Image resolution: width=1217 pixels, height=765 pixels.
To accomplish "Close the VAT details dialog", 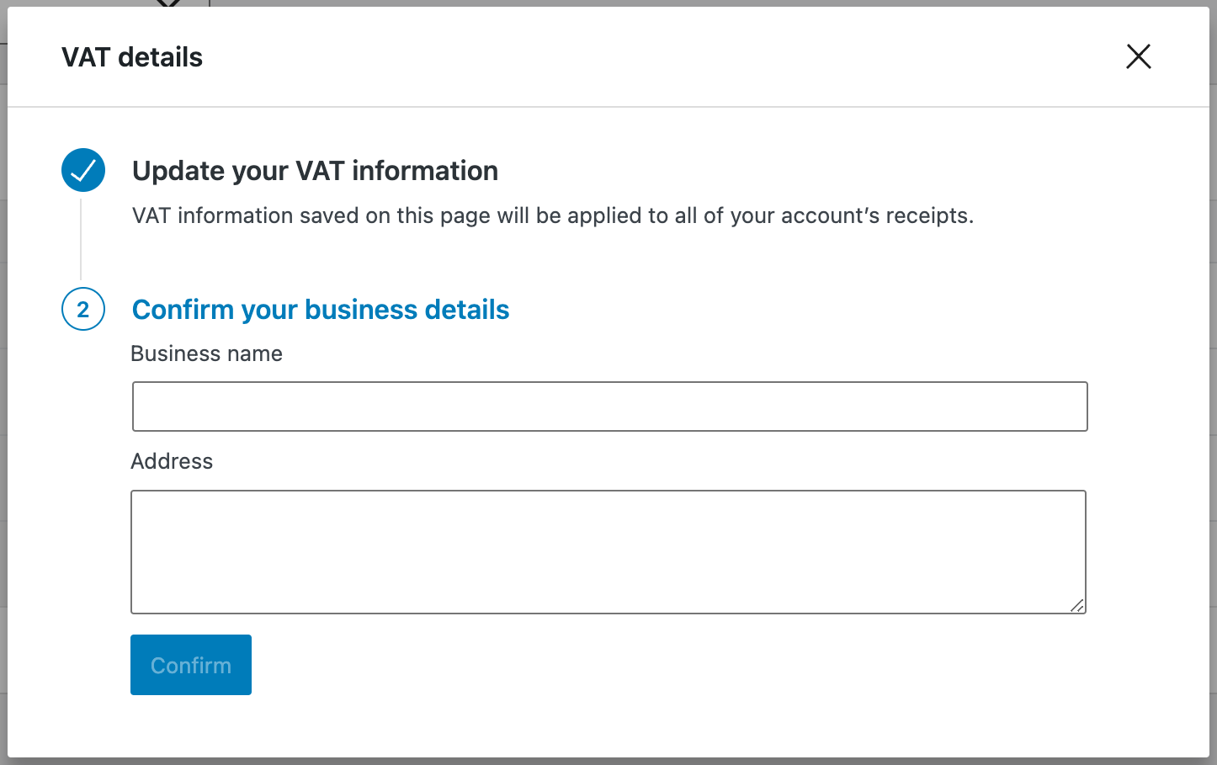I will [x=1138, y=56].
